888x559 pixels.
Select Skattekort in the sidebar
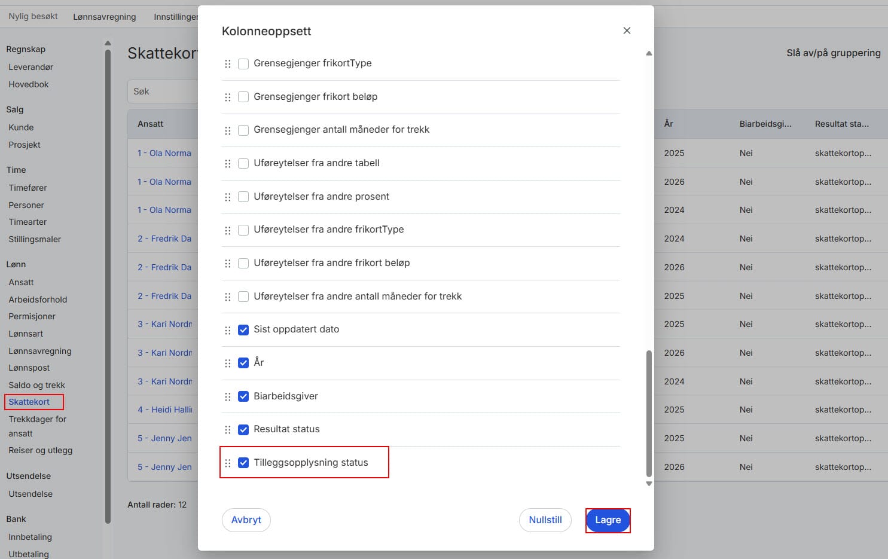(x=29, y=402)
